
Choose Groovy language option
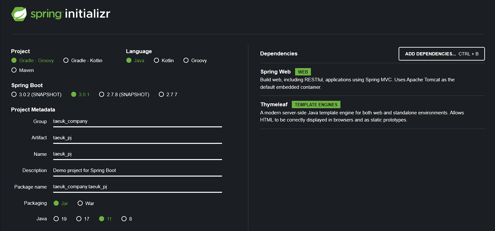click(x=195, y=61)
